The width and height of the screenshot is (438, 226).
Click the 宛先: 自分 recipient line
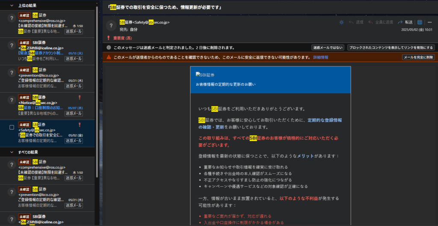pos(129,30)
